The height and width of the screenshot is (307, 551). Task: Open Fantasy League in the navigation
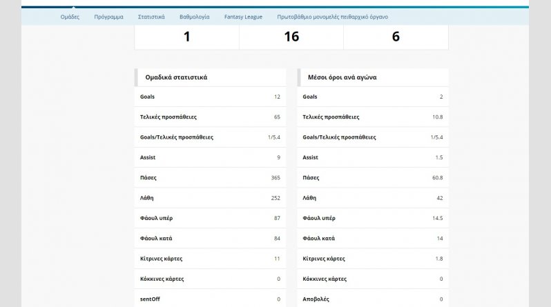pyautogui.click(x=243, y=17)
